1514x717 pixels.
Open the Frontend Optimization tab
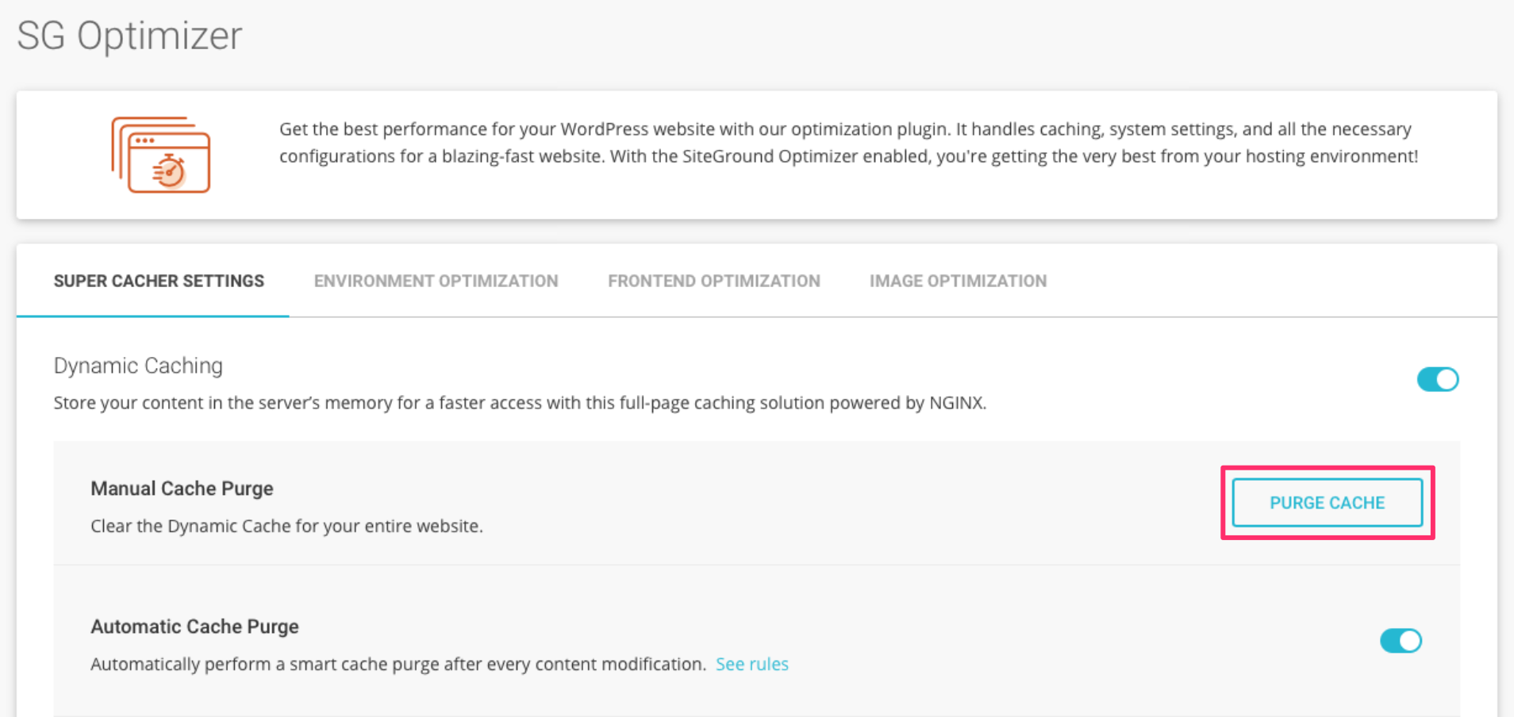[713, 280]
